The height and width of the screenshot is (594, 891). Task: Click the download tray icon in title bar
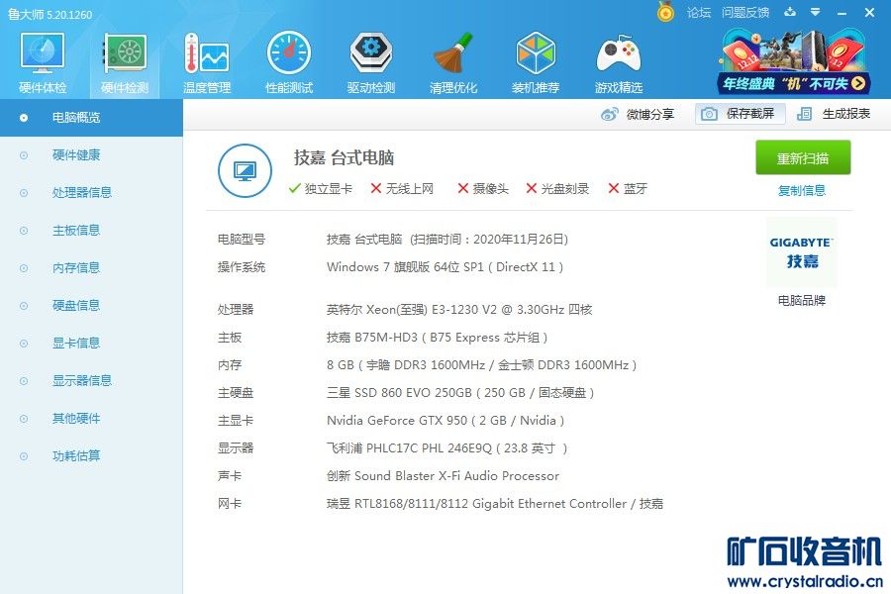point(790,13)
